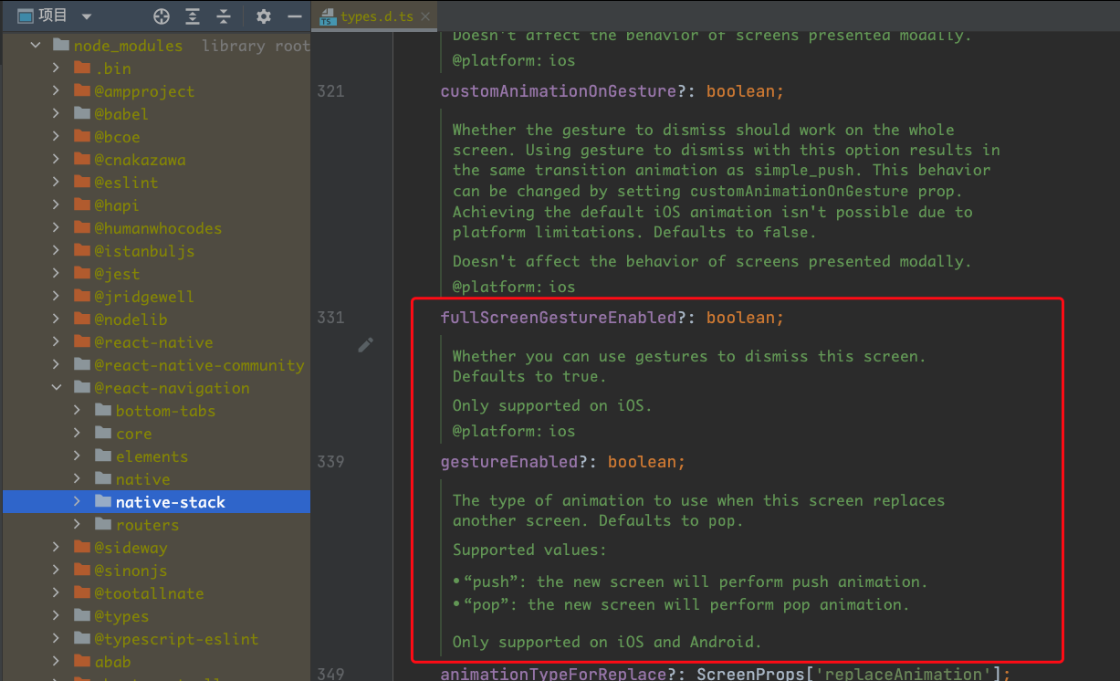Select the @typescript-eslint tree row
Screen dimensions: 1120x681
[x=155, y=639]
